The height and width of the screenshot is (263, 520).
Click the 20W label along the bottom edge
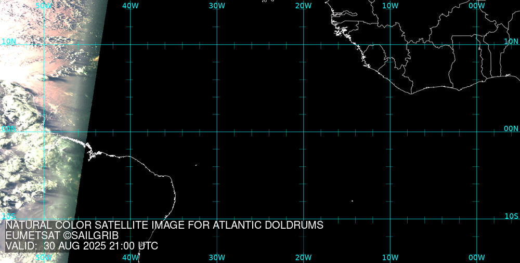[304, 257]
